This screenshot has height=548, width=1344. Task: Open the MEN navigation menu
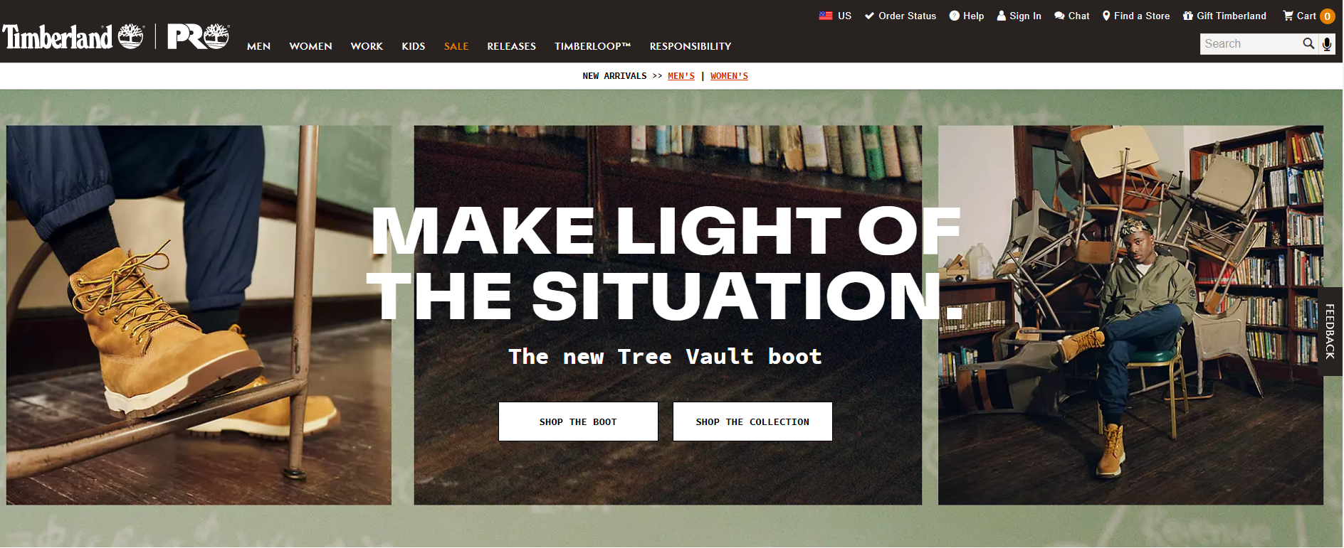[x=258, y=46]
